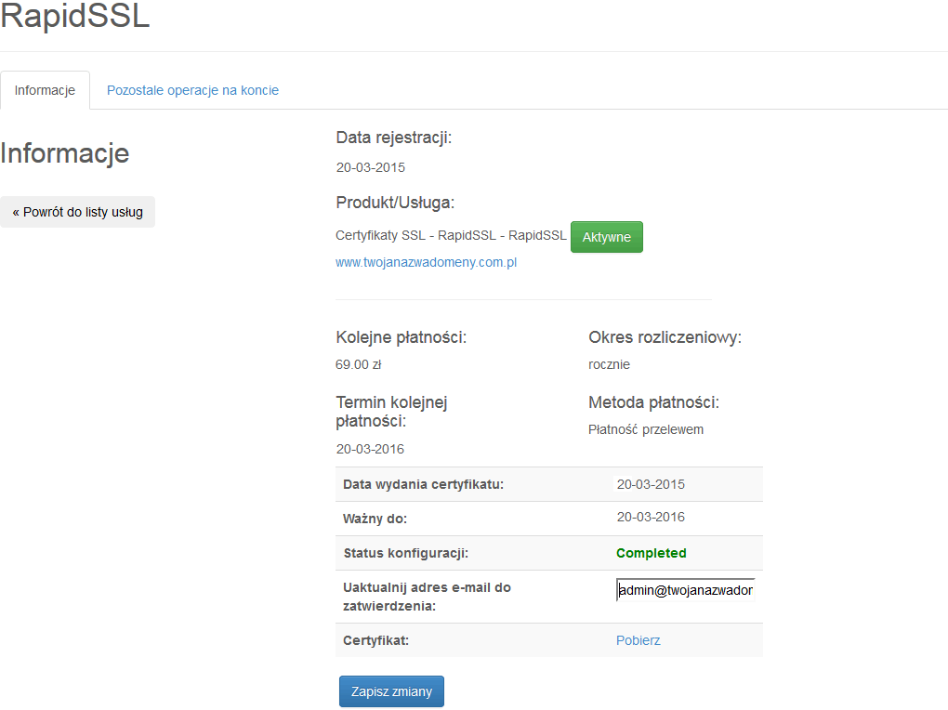The image size is (948, 710).
Task: Click expiry date in Ważny do row
Action: 651,517
